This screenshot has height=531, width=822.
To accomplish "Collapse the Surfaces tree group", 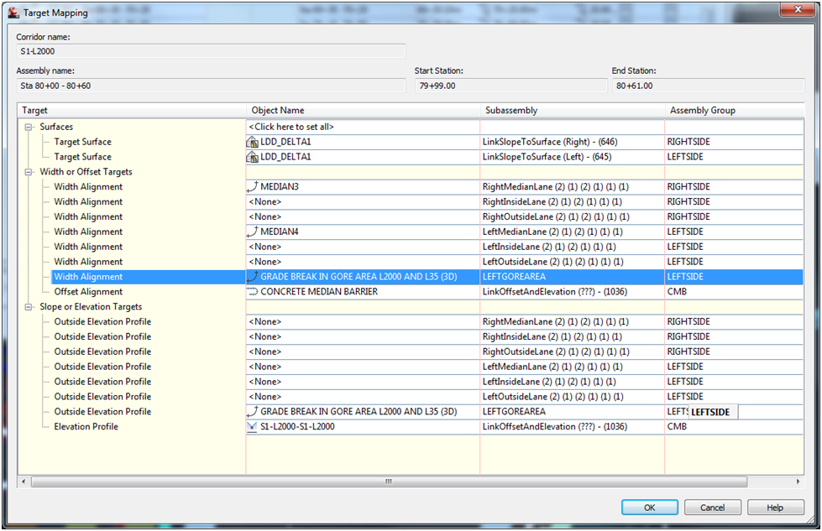I will click(x=29, y=128).
